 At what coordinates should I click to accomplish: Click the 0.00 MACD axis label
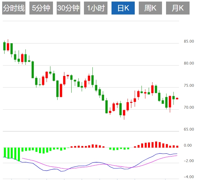(x=189, y=145)
